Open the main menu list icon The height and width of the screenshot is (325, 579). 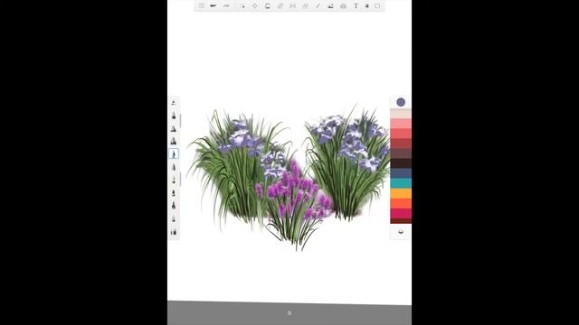(x=202, y=6)
